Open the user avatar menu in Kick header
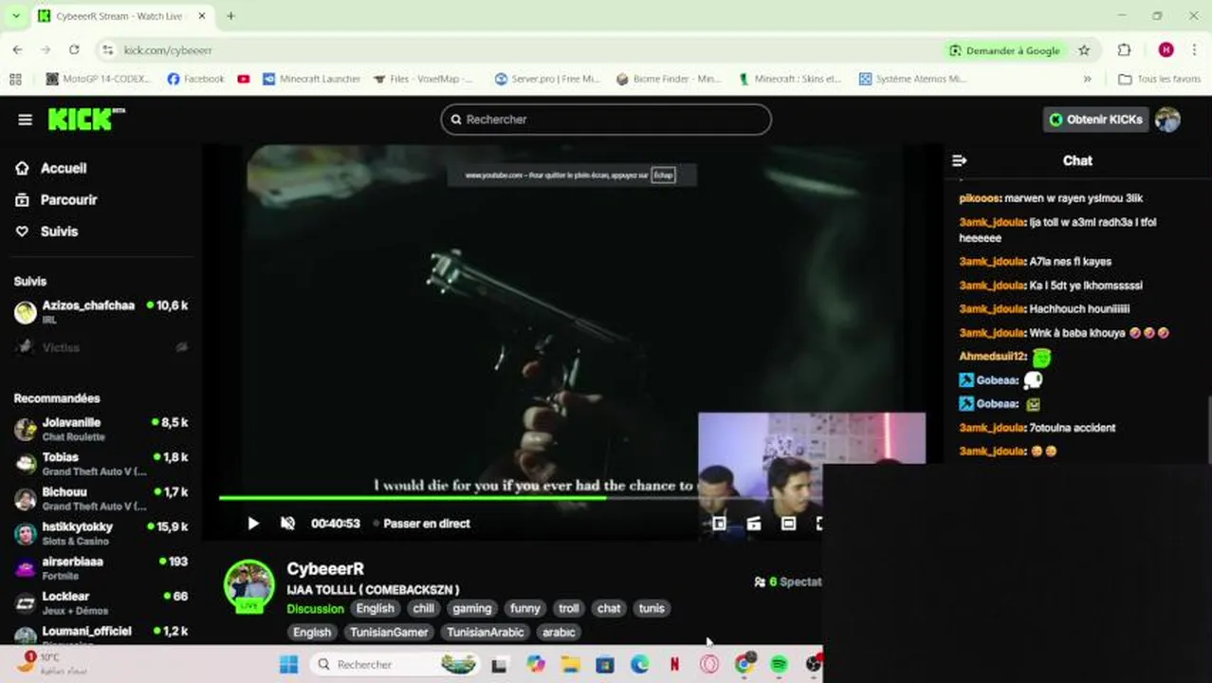The image size is (1212, 683). pos(1167,120)
